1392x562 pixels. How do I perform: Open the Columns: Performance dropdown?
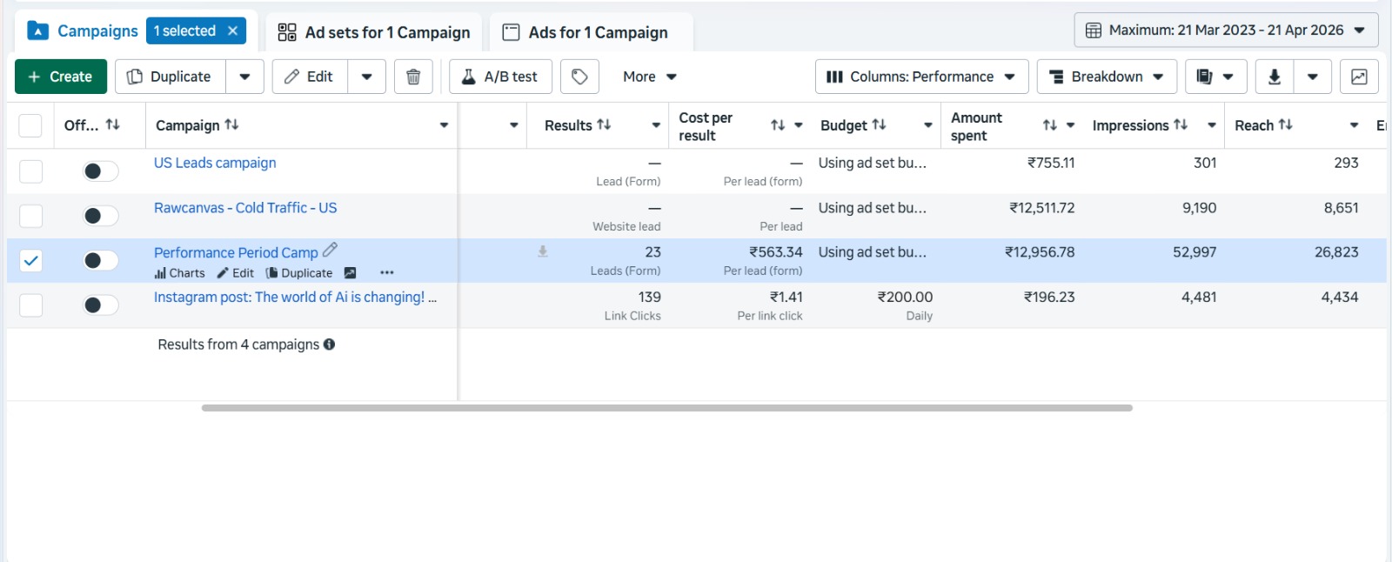pos(921,77)
